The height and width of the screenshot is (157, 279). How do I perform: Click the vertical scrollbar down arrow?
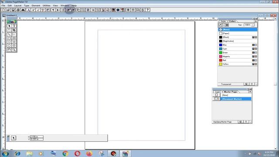(x=276, y=148)
